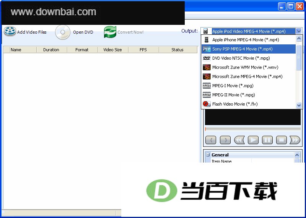Sort file list by Name column
306x218 pixels.
(23, 50)
